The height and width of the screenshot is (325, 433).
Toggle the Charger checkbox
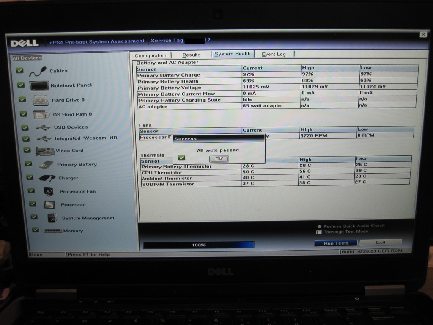pyautogui.click(x=30, y=177)
